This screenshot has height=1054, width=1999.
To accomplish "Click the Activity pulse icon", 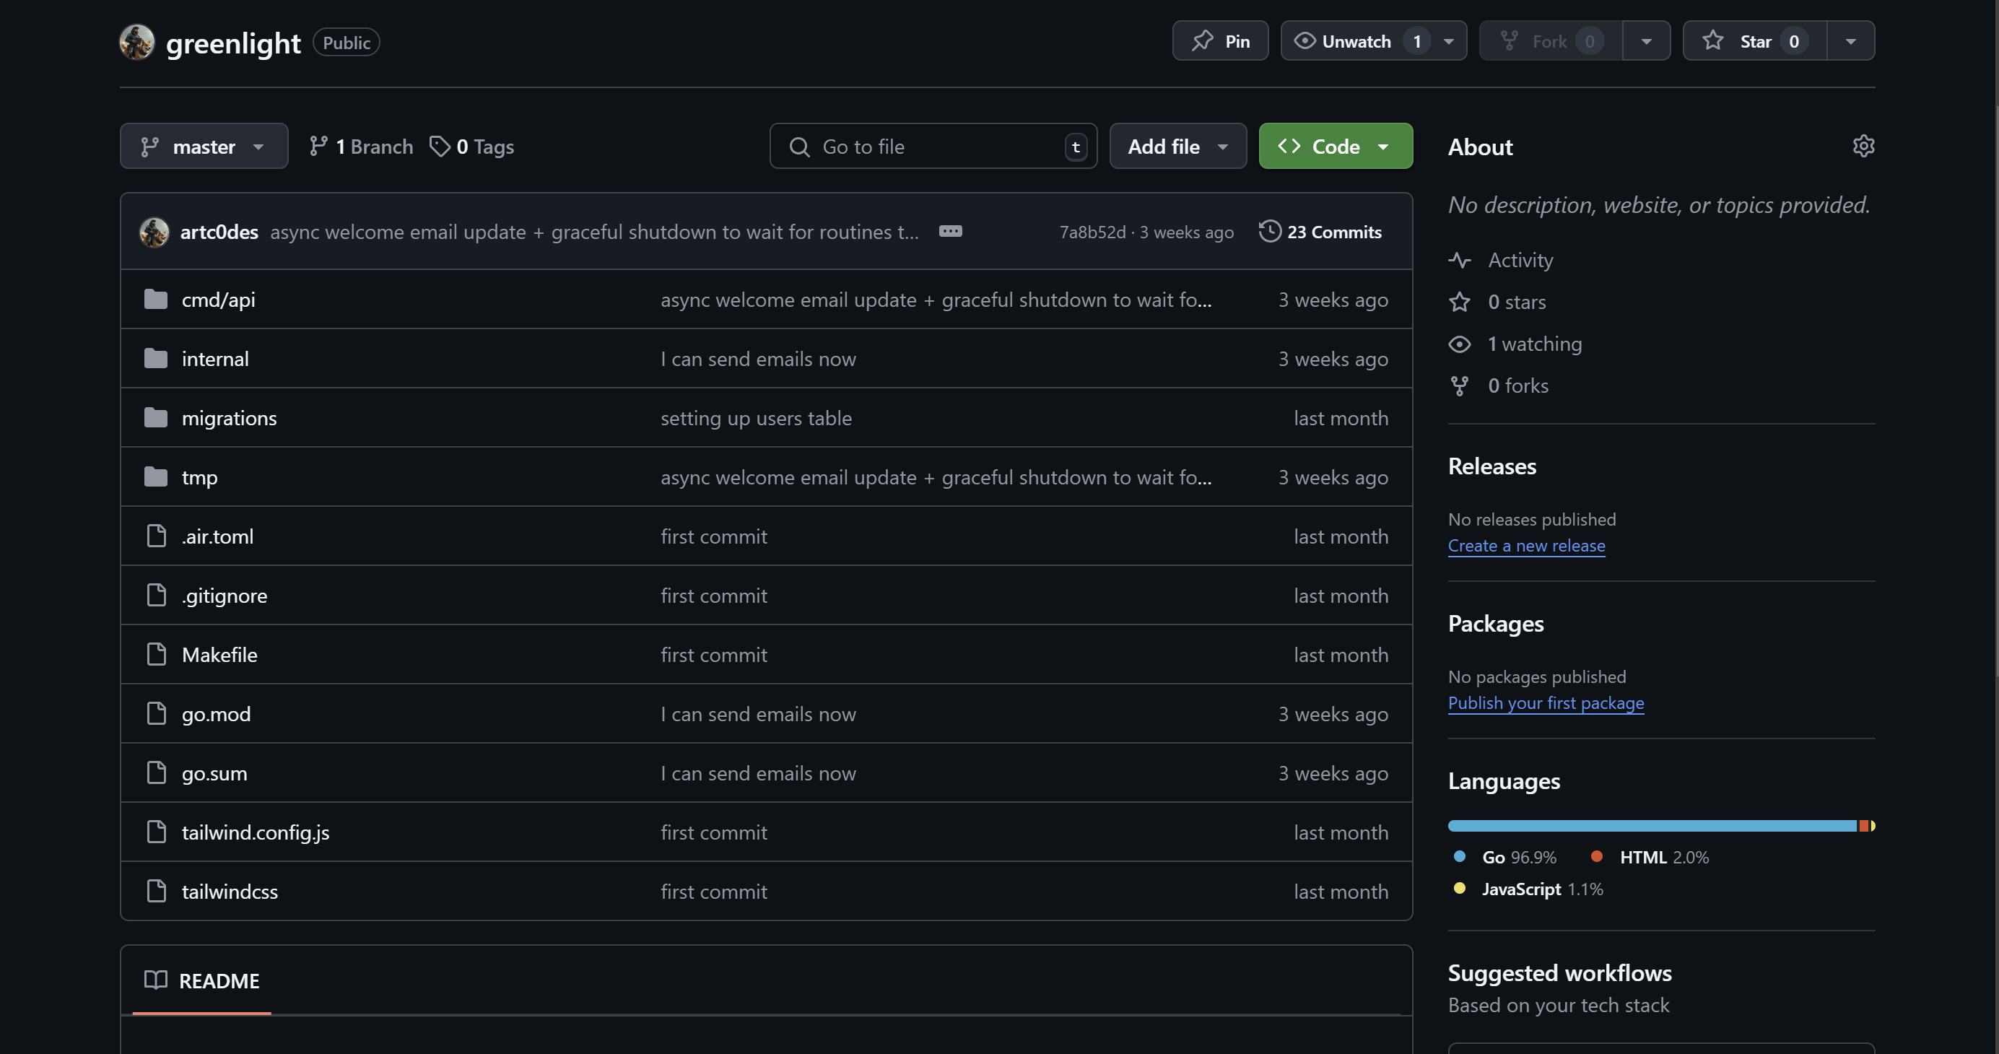I will [x=1459, y=260].
